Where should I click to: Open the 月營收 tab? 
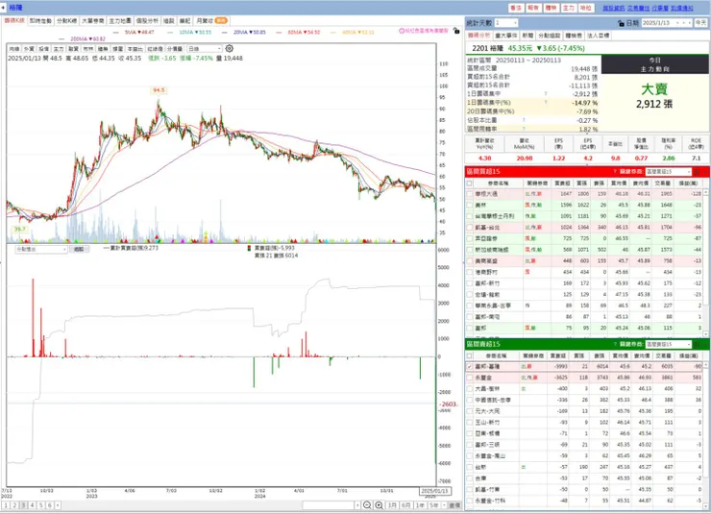211,21
